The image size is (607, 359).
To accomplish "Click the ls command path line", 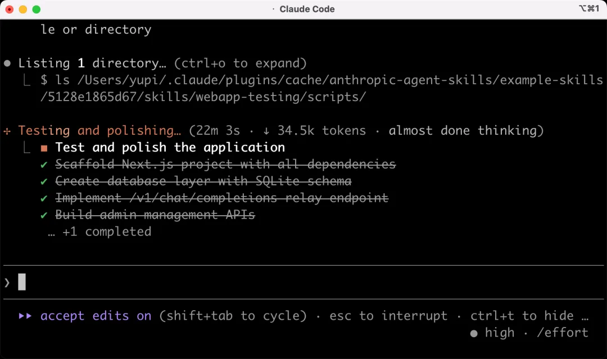I will point(321,80).
